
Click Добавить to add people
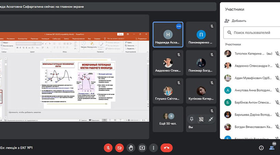click(239, 21)
